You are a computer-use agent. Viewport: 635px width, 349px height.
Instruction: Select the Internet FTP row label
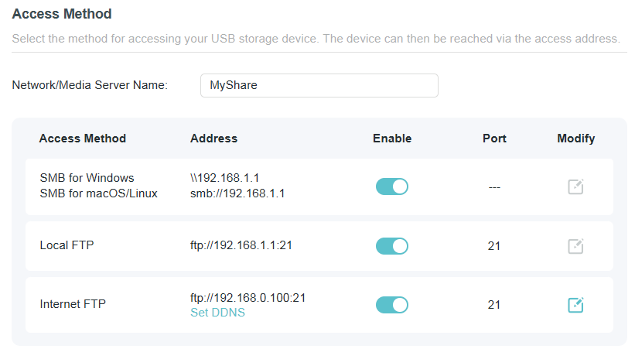[x=73, y=304]
